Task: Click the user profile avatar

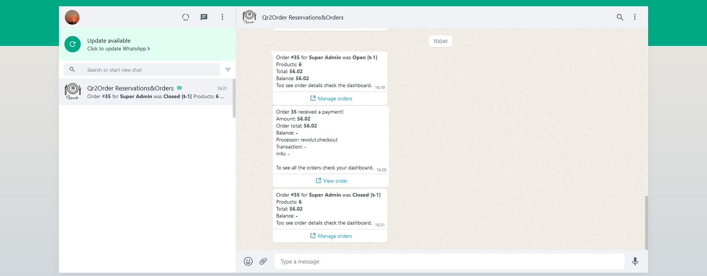Action: [x=72, y=17]
